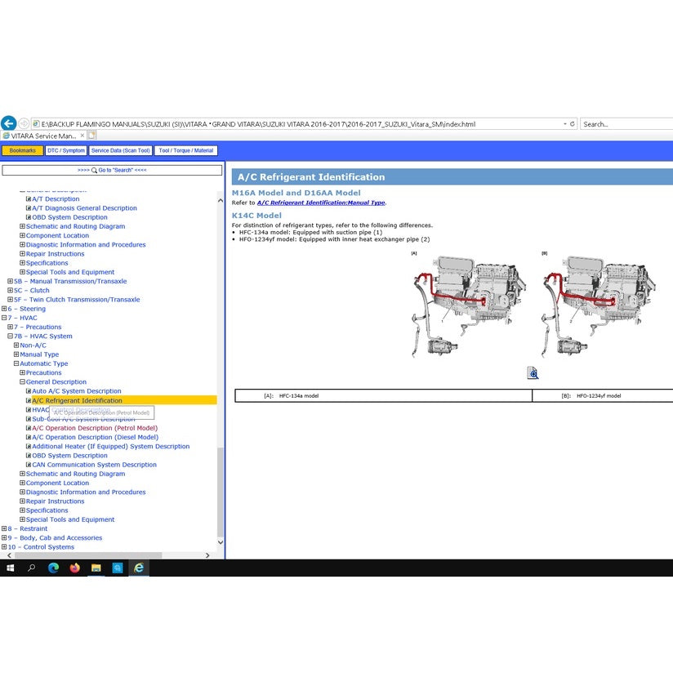
Task: Open the Windows Start menu
Action: (x=11, y=568)
